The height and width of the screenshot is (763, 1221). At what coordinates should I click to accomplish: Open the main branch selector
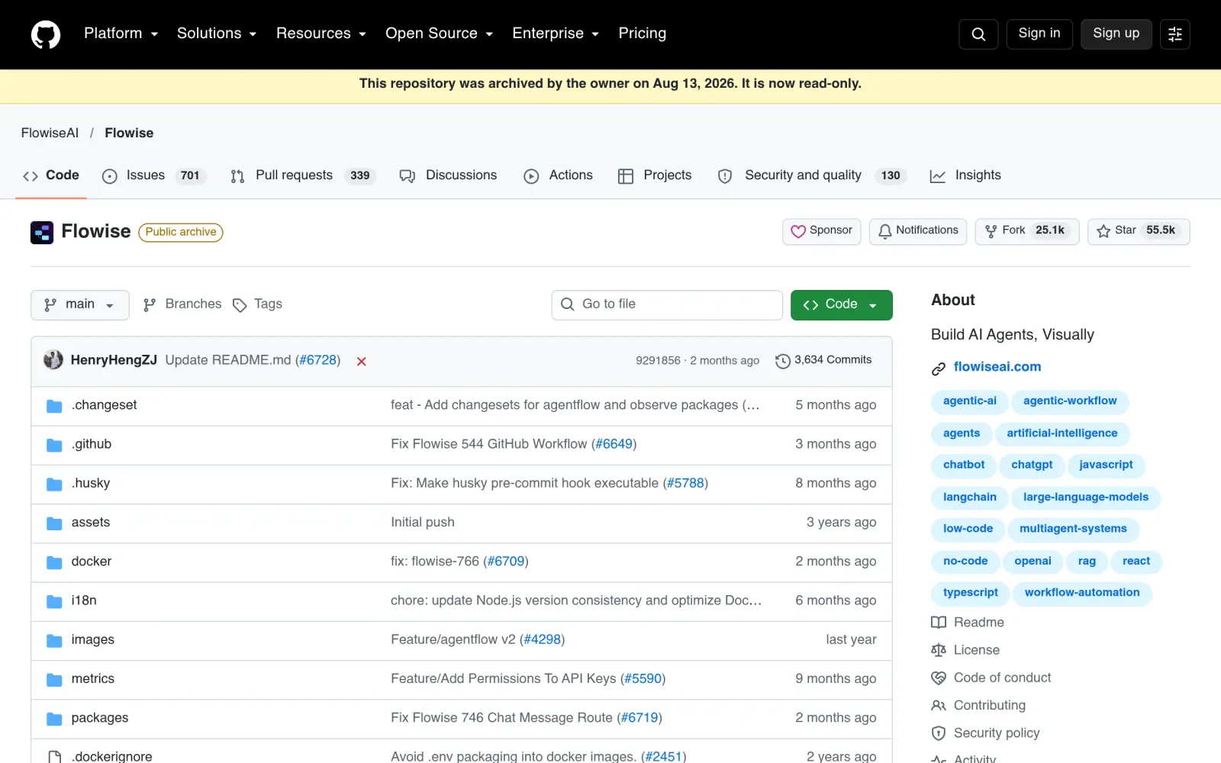click(x=80, y=305)
